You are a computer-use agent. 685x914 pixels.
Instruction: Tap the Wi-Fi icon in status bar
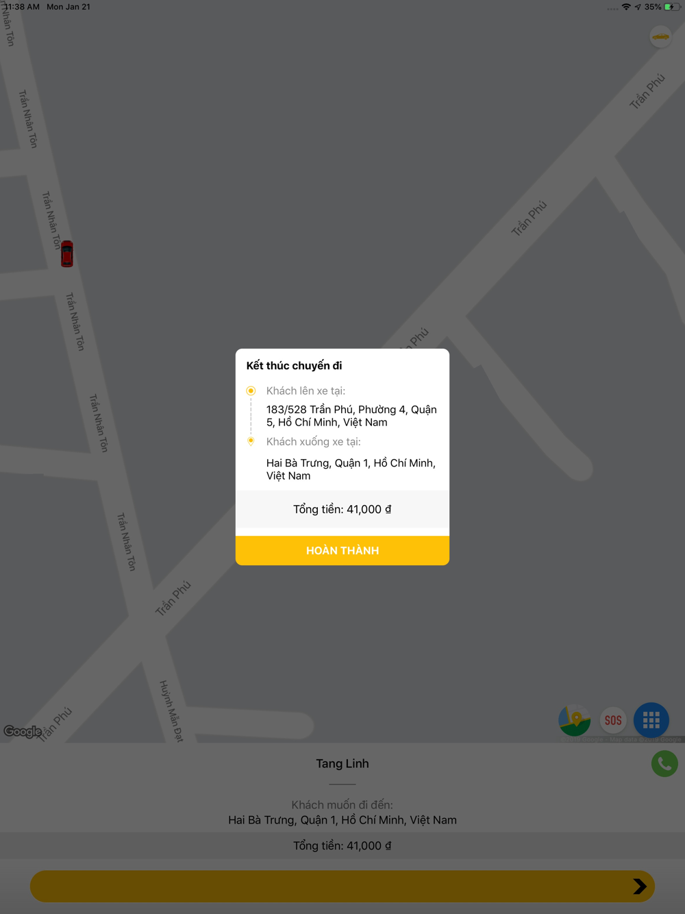tap(626, 7)
